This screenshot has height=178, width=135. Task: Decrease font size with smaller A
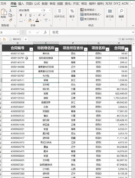(x=44, y=15)
